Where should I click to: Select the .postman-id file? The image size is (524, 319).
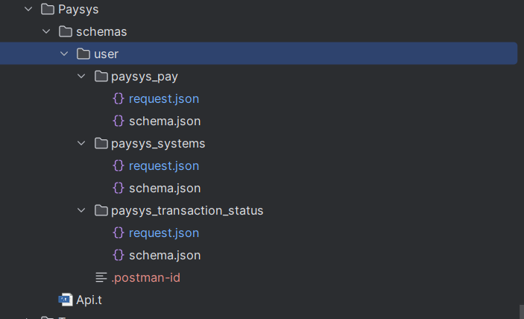145,277
